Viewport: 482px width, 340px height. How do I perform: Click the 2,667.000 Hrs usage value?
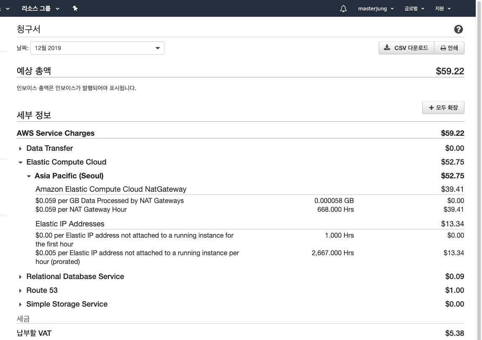(333, 253)
